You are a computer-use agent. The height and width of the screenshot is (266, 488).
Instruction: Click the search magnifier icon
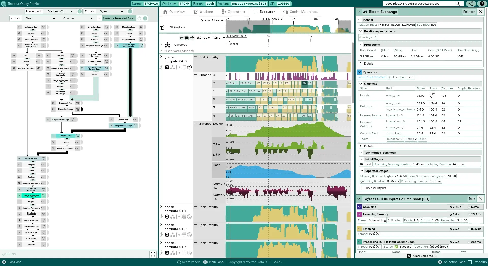click(x=457, y=4)
